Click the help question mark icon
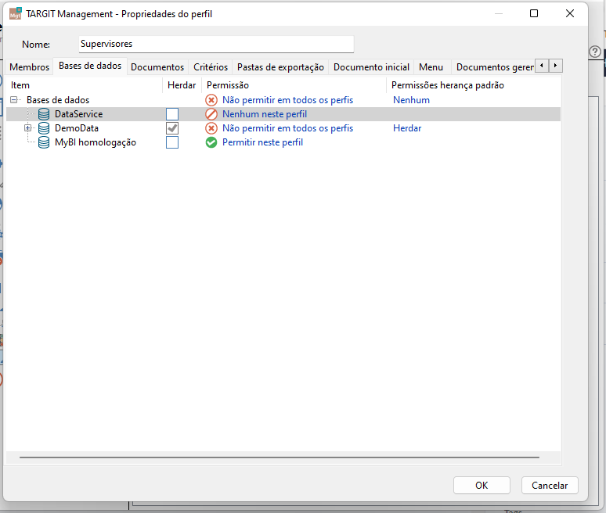 pos(595,52)
